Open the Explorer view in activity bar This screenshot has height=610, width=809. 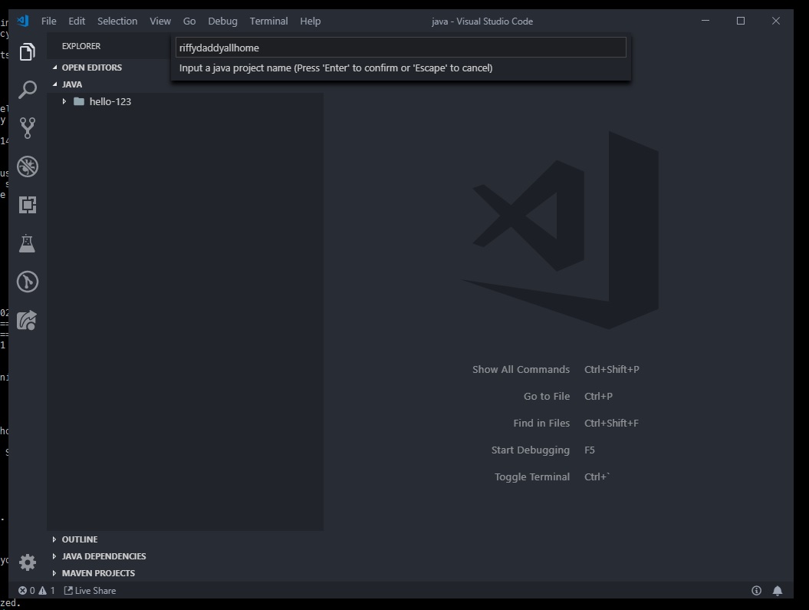[28, 51]
